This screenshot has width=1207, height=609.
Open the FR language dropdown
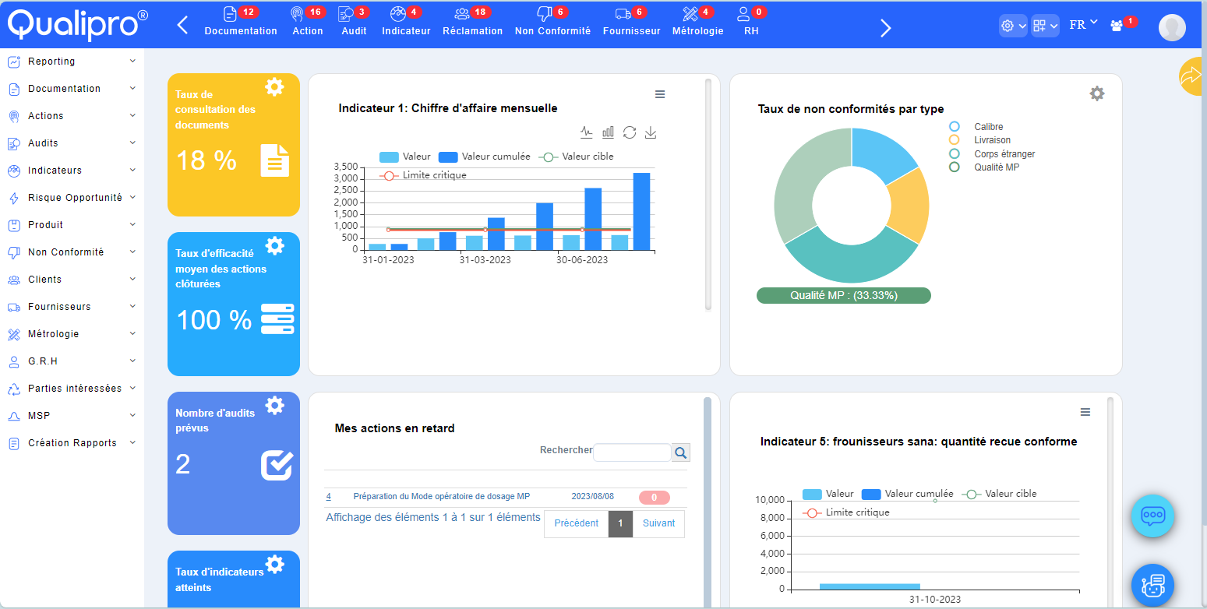(1082, 24)
